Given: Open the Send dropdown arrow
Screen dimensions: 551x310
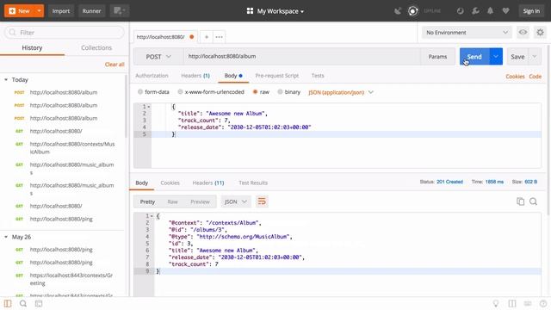Looking at the screenshot, I should pos(496,57).
